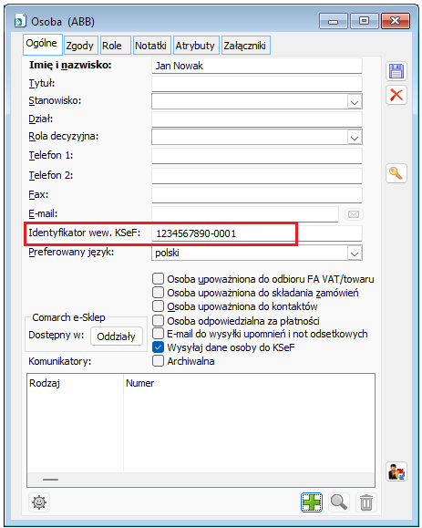Open the gear settings icon
The height and width of the screenshot is (528, 422).
click(x=39, y=502)
